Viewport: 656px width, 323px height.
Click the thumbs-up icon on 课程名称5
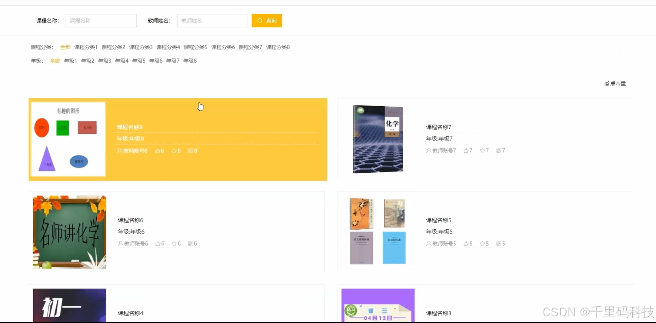tap(466, 243)
